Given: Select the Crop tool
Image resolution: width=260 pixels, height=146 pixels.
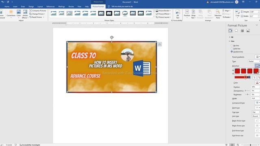Looking at the screenshot, I should [237, 13].
